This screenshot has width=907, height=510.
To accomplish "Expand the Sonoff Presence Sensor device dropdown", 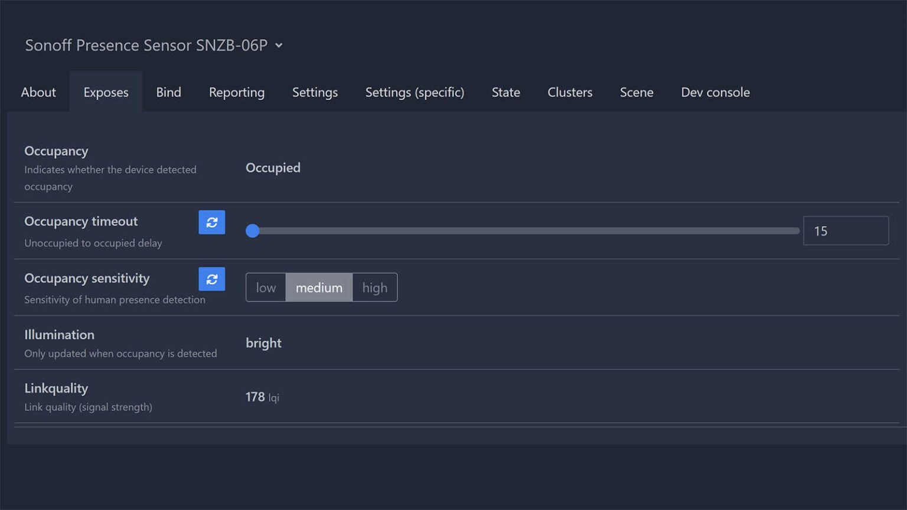I will point(279,45).
